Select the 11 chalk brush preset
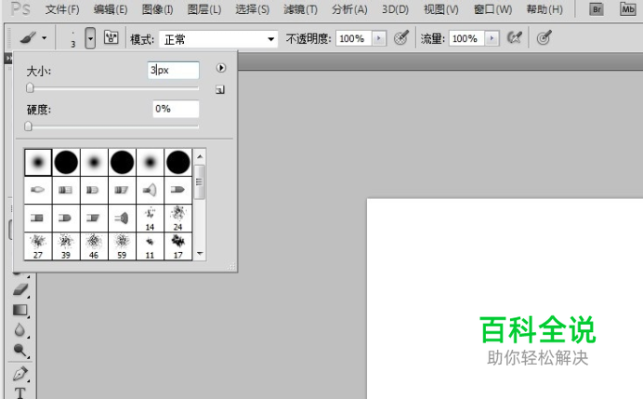The image size is (643, 399). (x=151, y=246)
